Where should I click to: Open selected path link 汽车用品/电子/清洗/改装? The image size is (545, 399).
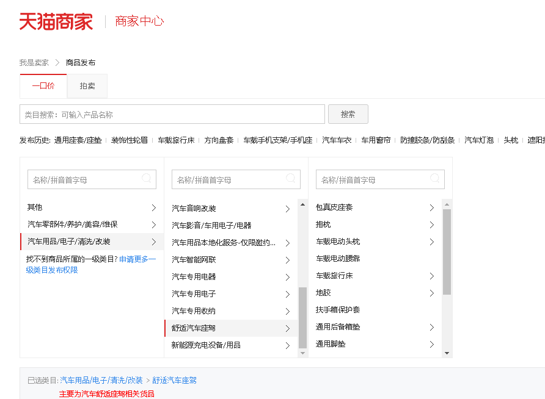(101, 380)
